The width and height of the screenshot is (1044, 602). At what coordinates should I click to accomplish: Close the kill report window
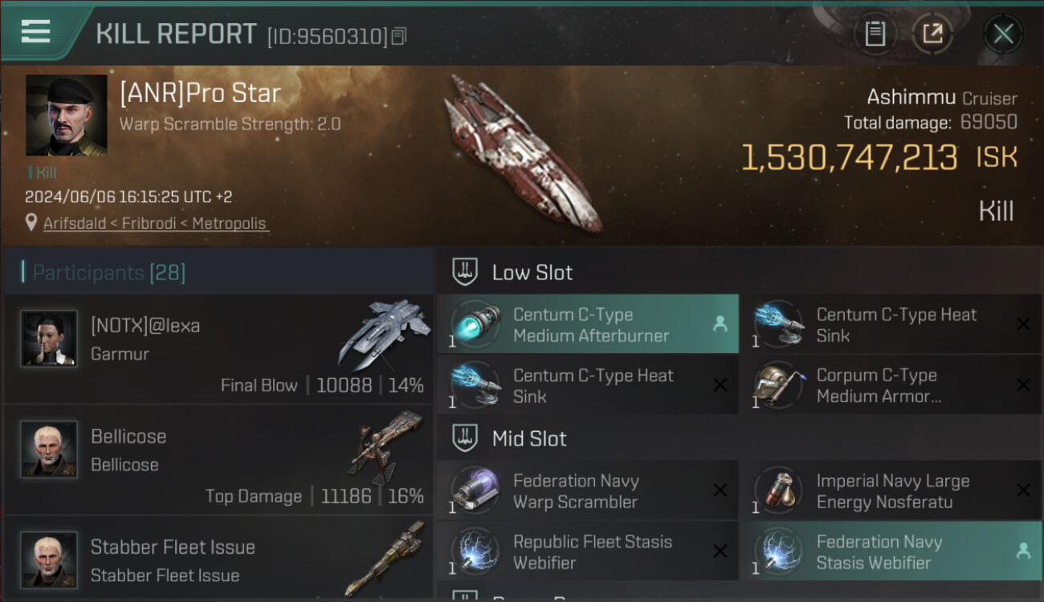point(1003,34)
